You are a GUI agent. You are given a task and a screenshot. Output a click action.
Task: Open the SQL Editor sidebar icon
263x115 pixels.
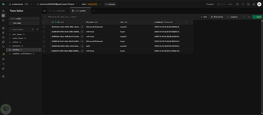(x=3, y=20)
